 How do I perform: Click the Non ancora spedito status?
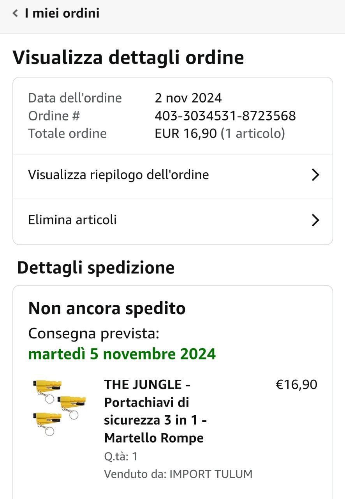click(107, 309)
